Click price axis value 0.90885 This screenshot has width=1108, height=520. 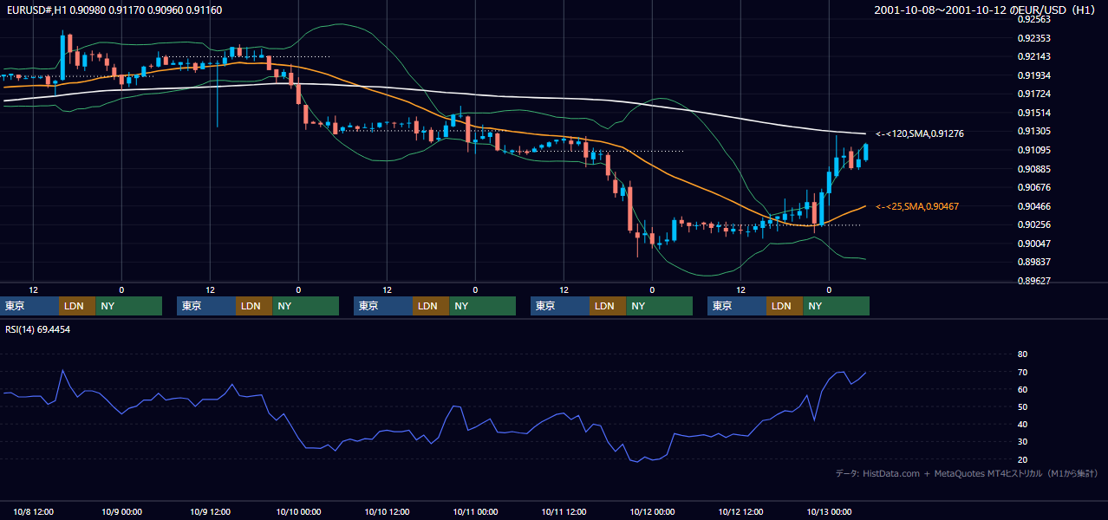1033,169
